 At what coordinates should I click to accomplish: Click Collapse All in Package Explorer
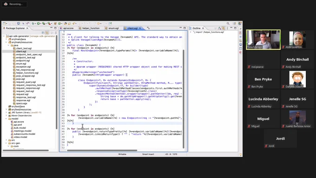(x=43, y=33)
